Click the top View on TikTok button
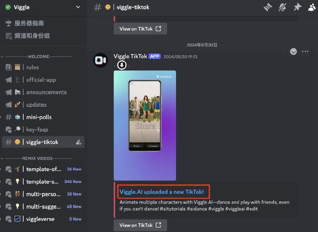The height and width of the screenshot is (232, 318). (x=140, y=29)
